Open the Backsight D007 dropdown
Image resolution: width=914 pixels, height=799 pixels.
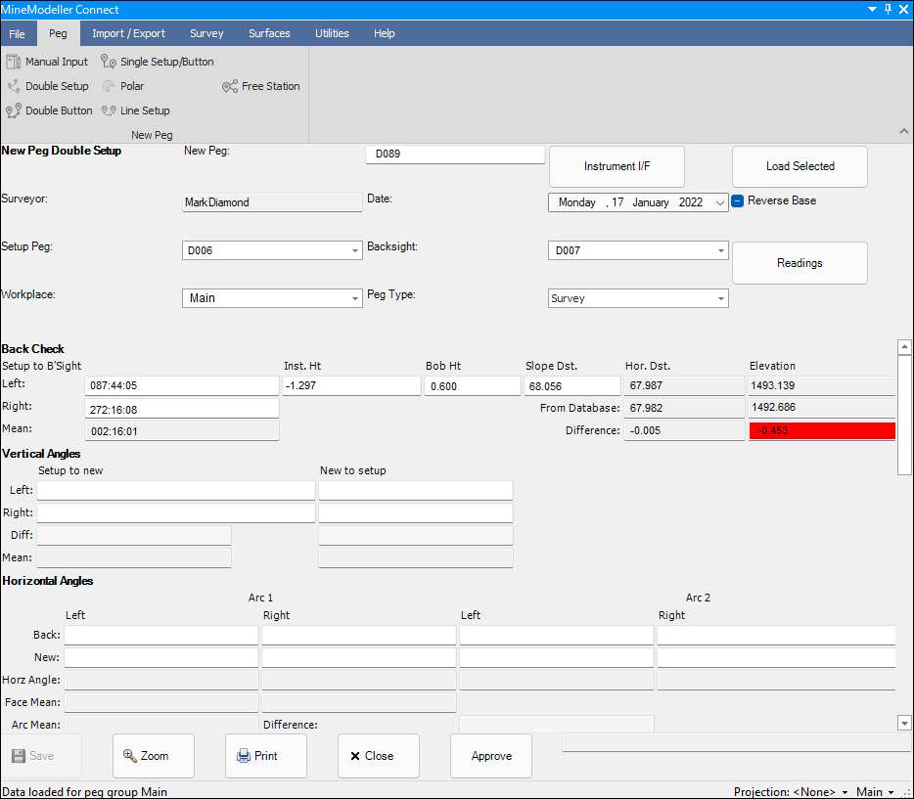tap(720, 251)
